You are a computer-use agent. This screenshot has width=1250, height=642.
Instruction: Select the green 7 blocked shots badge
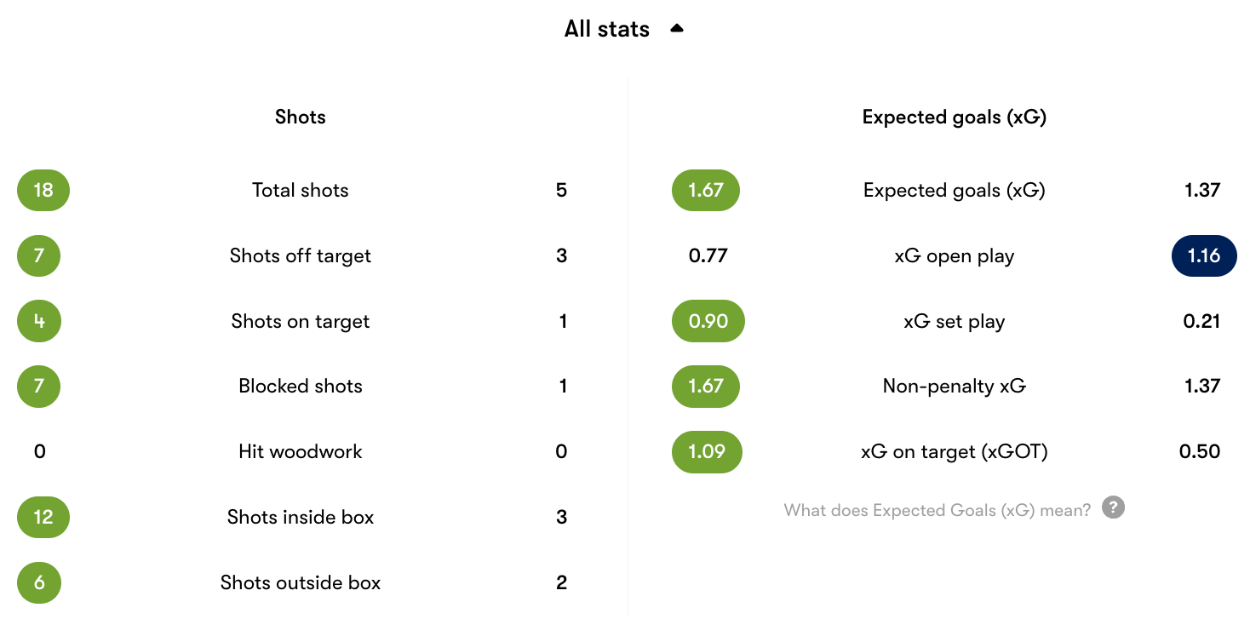click(x=39, y=386)
